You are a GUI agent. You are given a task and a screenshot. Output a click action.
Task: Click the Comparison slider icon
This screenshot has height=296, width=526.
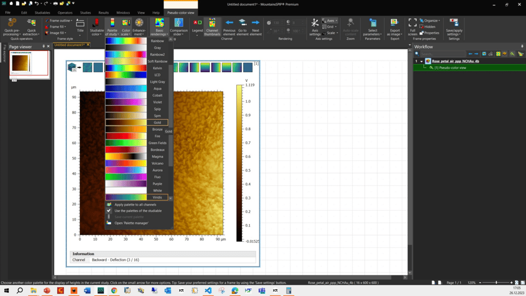coord(178,23)
